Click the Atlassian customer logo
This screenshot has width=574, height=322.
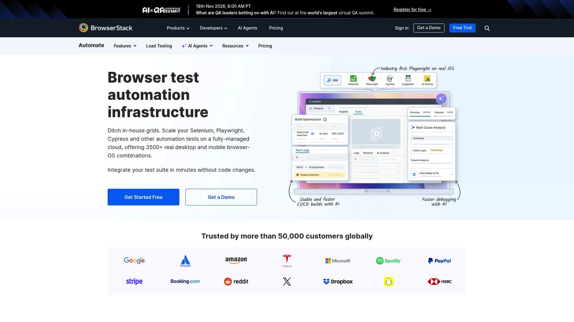[x=185, y=261]
